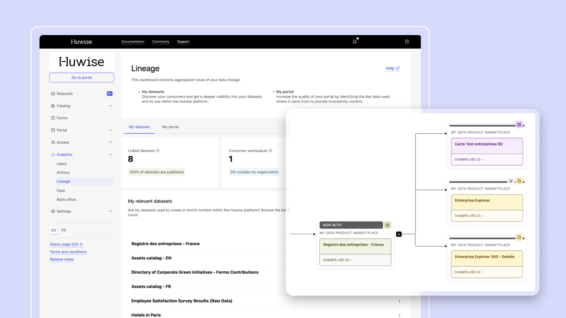566x318 pixels.
Task: Open the Assets catalog - EN dataset row
Action: tap(151, 258)
